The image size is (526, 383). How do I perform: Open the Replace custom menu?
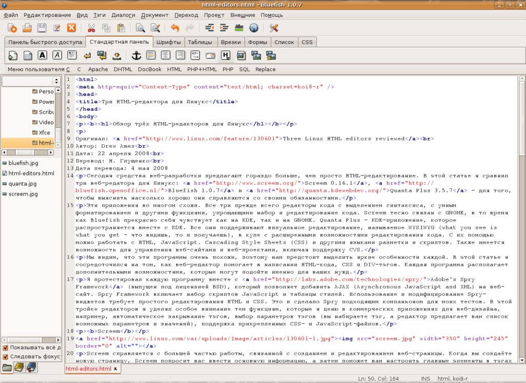pos(266,69)
